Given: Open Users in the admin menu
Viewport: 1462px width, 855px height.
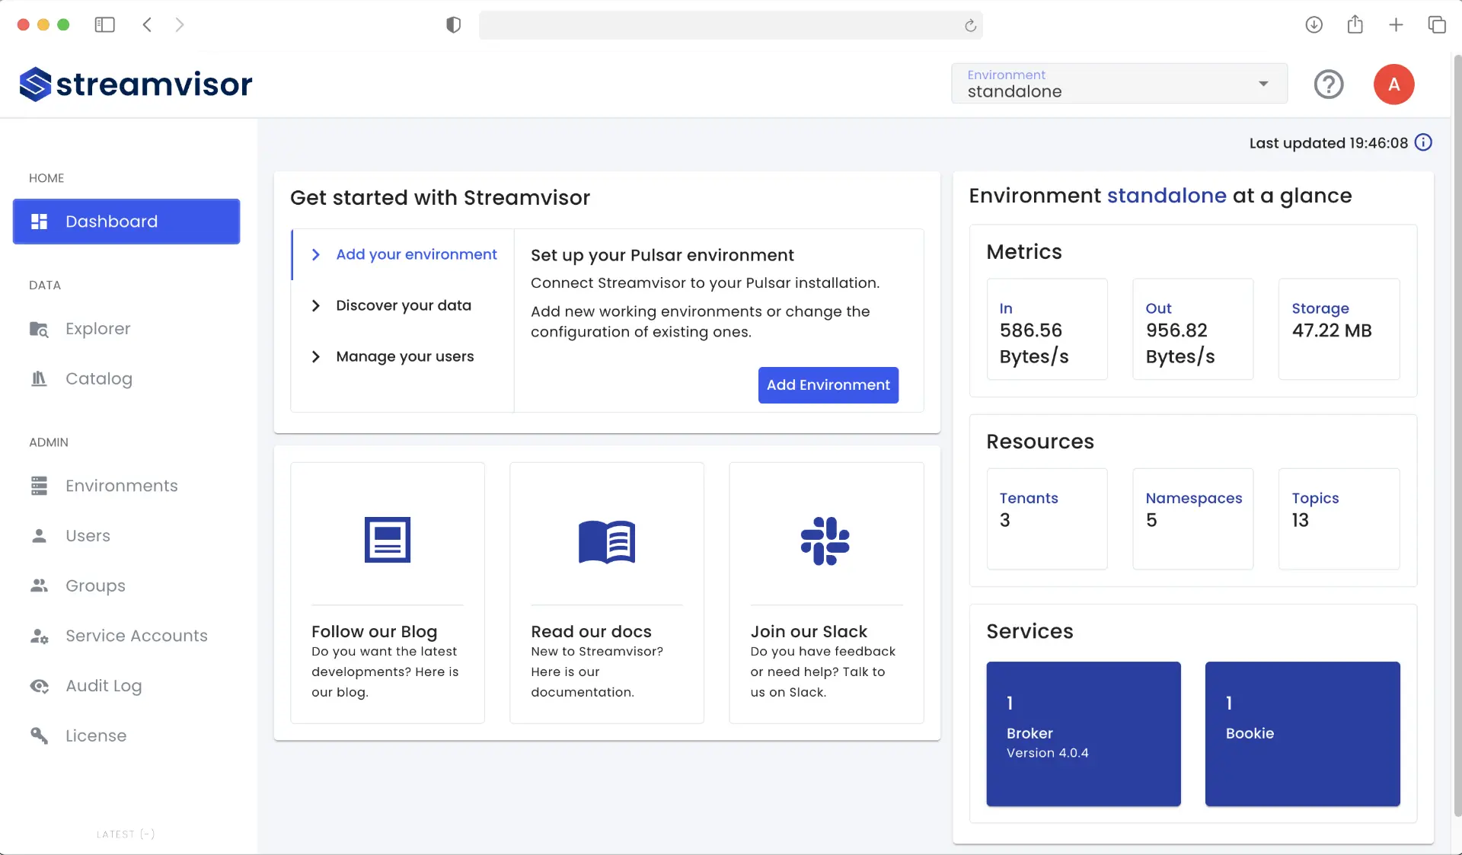Looking at the screenshot, I should [126, 536].
